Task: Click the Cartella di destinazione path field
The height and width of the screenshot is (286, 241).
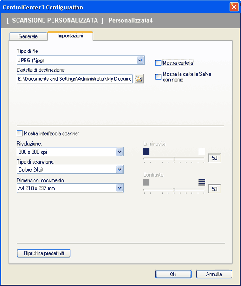Action: (x=75, y=79)
